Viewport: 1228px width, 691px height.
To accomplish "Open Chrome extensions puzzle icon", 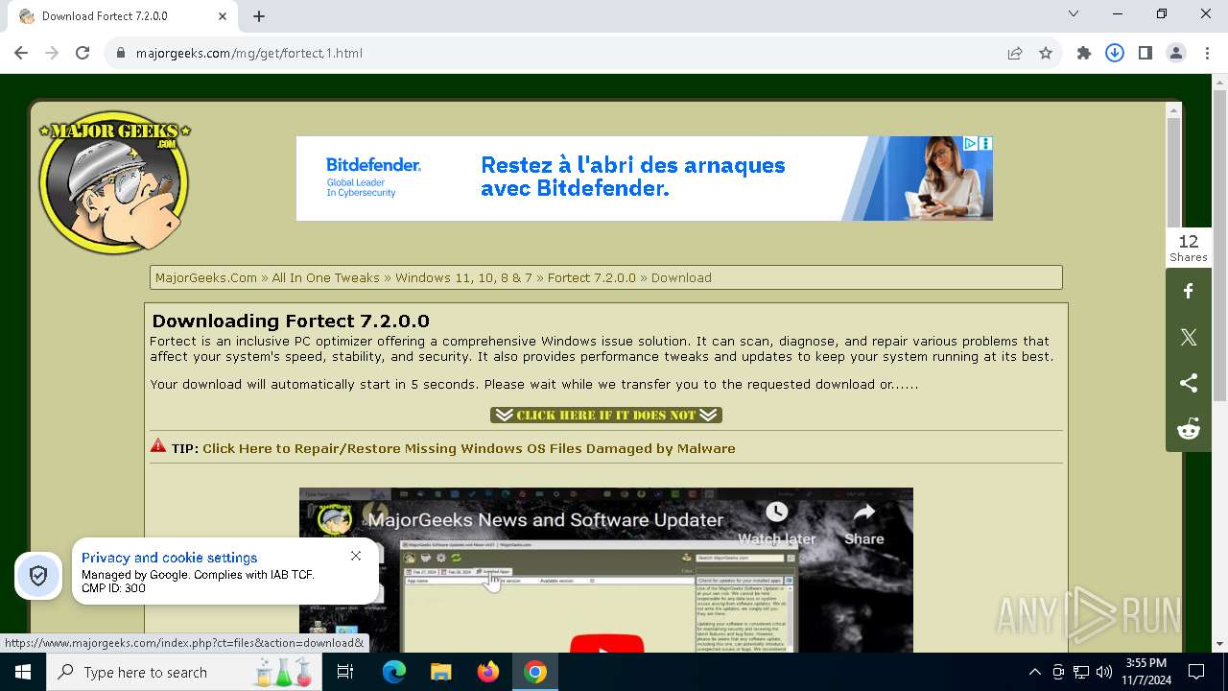I will click(1084, 53).
